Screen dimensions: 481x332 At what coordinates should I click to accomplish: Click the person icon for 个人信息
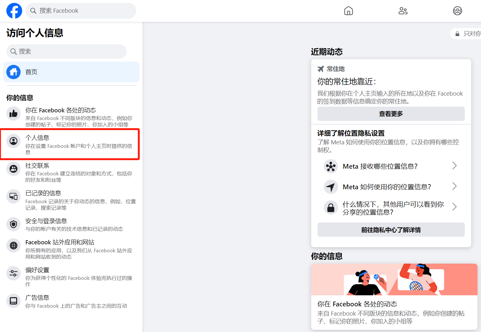click(x=14, y=141)
